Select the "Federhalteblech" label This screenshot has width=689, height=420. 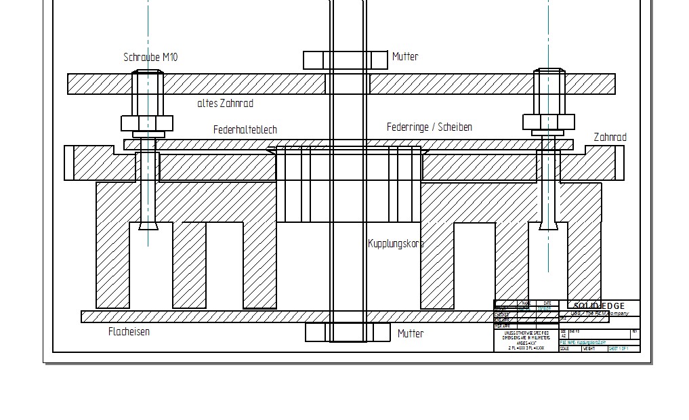pyautogui.click(x=245, y=130)
